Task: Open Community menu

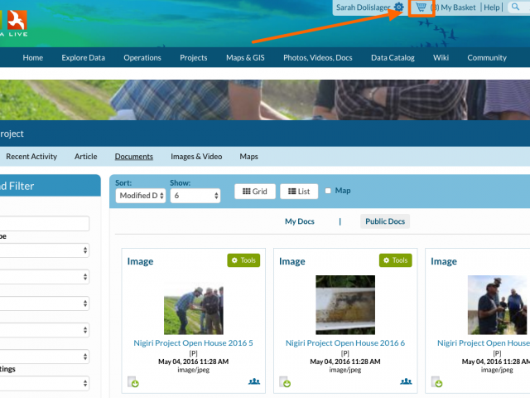Action: (x=487, y=57)
